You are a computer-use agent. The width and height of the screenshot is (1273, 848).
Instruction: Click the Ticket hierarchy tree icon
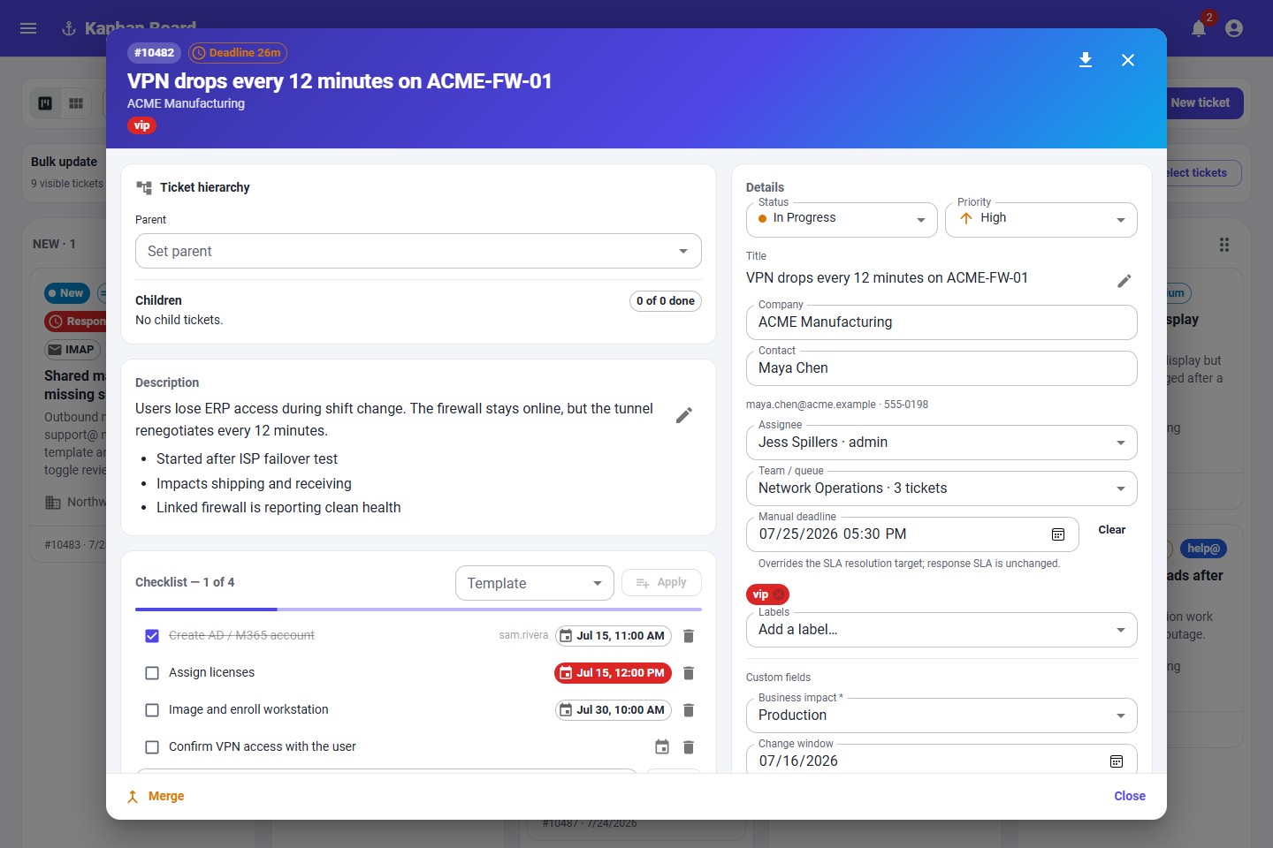click(x=144, y=187)
